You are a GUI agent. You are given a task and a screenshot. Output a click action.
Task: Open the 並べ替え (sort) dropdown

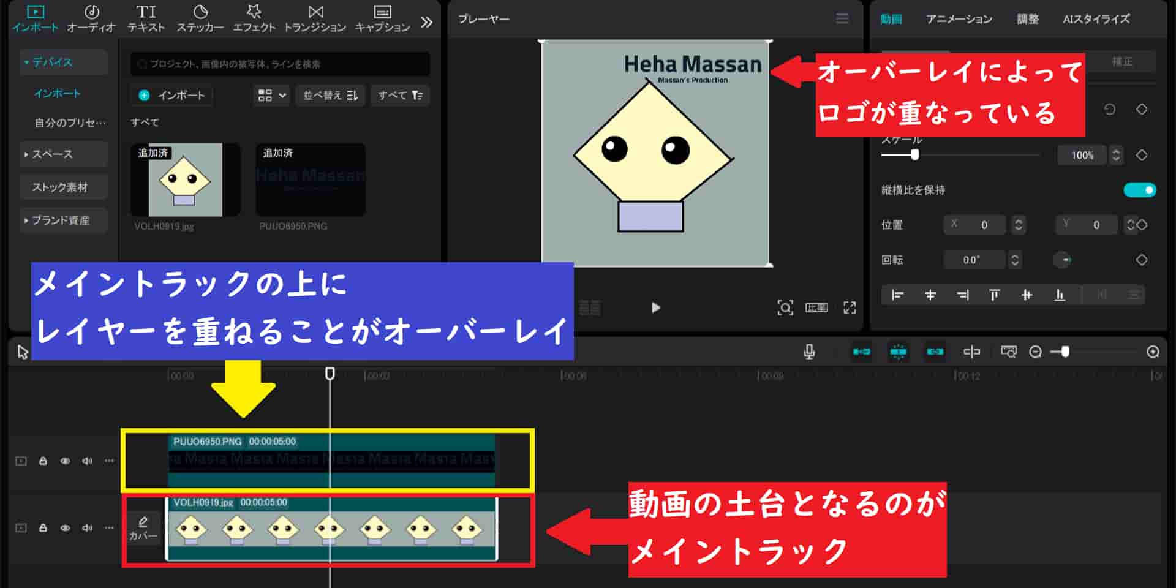click(330, 96)
